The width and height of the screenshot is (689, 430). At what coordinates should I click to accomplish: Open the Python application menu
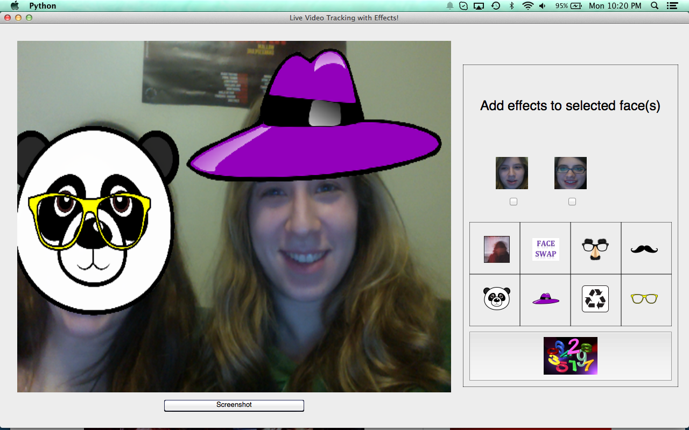pos(43,6)
